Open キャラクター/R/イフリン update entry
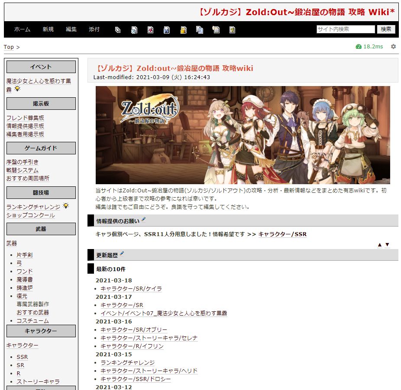 coord(132,346)
